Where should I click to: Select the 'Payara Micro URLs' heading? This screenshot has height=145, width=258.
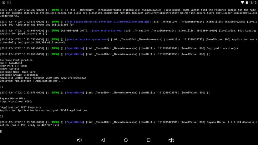point(13,98)
